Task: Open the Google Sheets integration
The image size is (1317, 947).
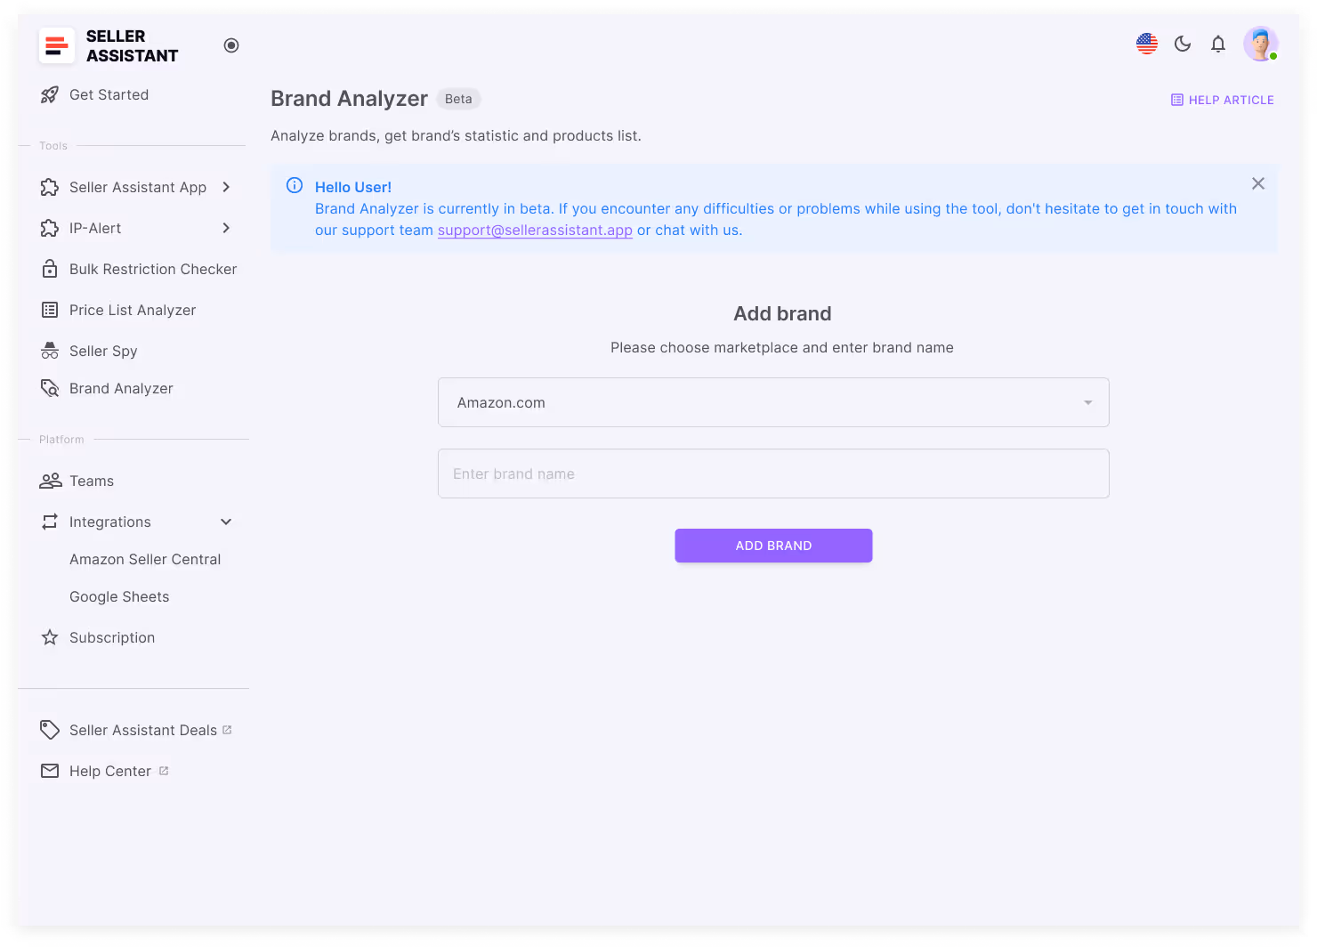Action: click(x=119, y=596)
